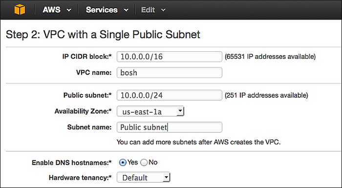Open the Edit menu
Screen dimensions: 342x188
coord(153,10)
